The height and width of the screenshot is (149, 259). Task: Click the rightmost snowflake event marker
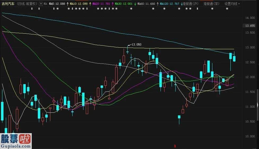(227, 8)
